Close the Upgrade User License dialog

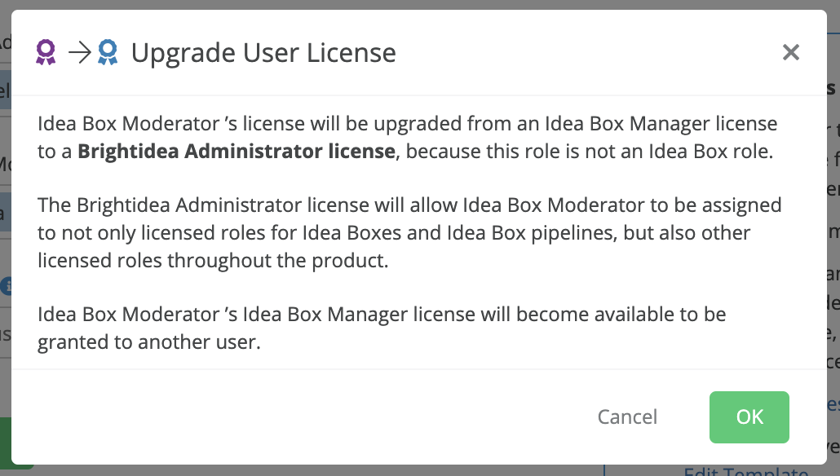pyautogui.click(x=791, y=52)
